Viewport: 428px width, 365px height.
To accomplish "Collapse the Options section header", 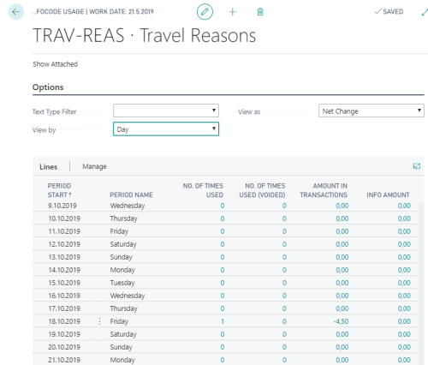I will click(x=48, y=87).
